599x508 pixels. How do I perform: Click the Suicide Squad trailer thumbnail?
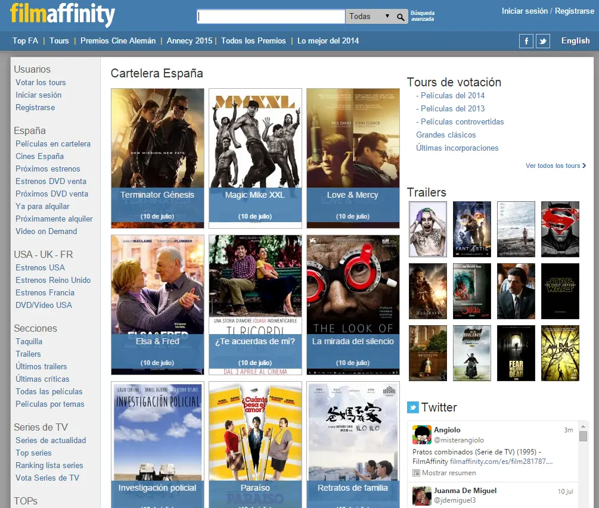pos(427,229)
